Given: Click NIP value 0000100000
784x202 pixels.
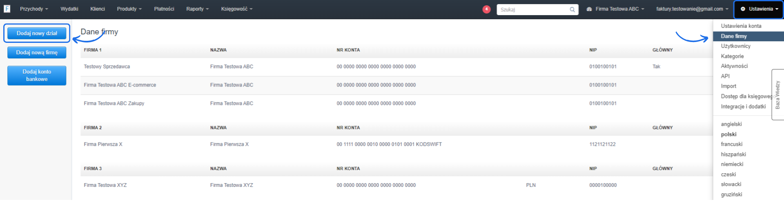Looking at the screenshot, I should coord(603,185).
